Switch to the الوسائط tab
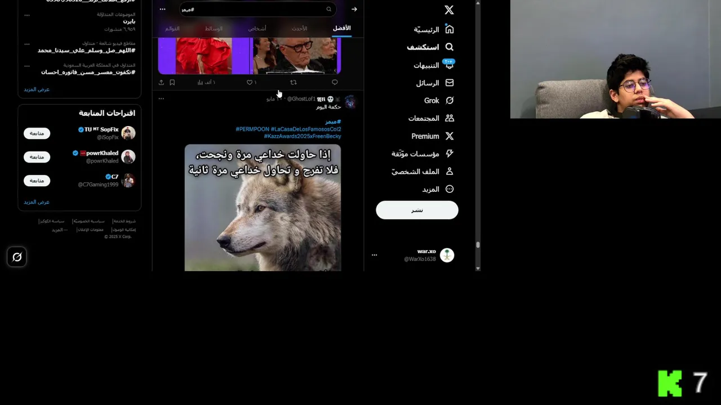 tap(214, 28)
